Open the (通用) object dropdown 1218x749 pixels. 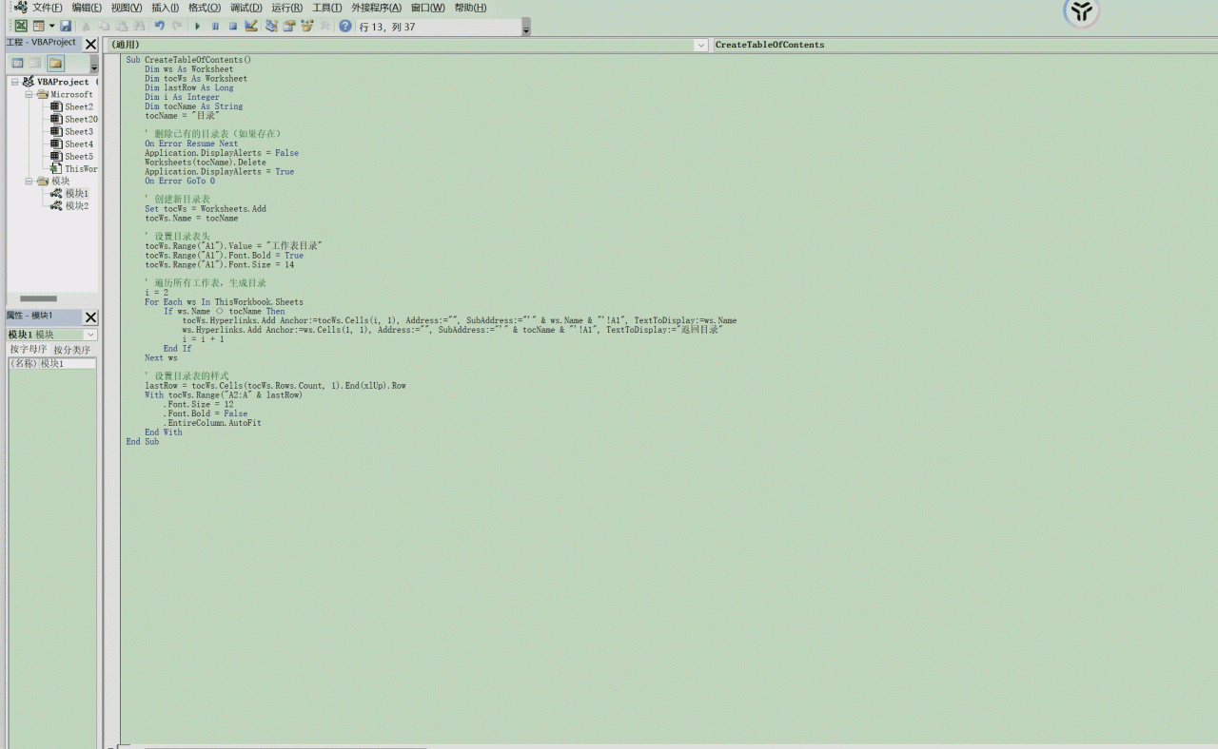tap(700, 45)
